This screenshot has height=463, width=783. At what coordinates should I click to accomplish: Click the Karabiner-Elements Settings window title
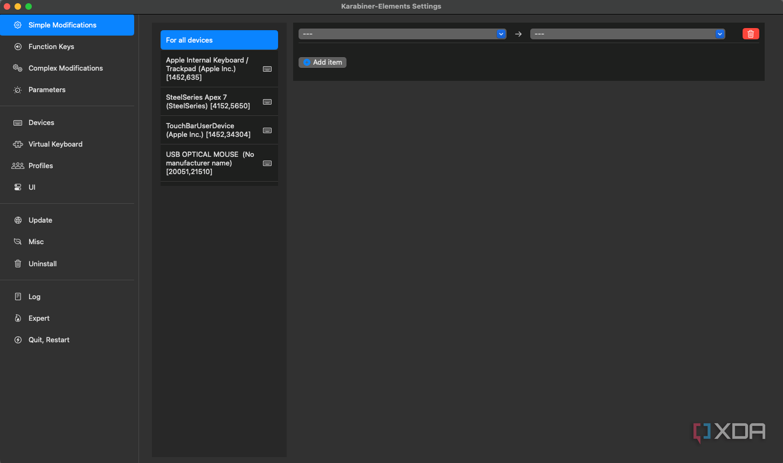point(391,6)
